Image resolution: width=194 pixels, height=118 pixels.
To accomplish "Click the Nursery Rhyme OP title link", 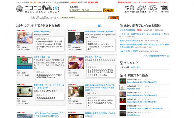I will pos(42,31).
